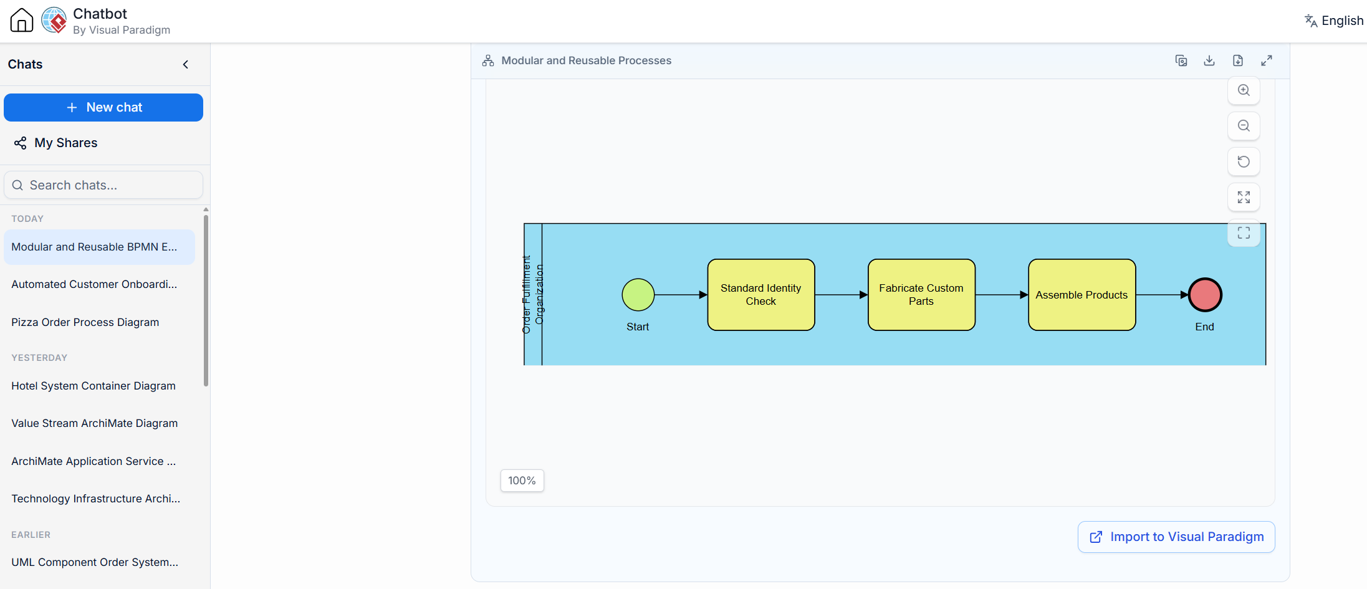The width and height of the screenshot is (1367, 589).
Task: Click the 100% zoom level indicator
Action: coord(522,481)
